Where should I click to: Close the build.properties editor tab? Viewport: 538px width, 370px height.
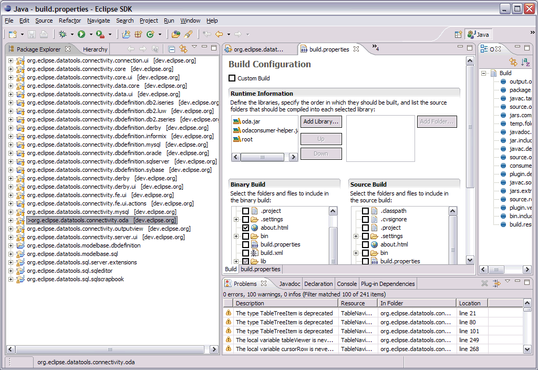[357, 49]
